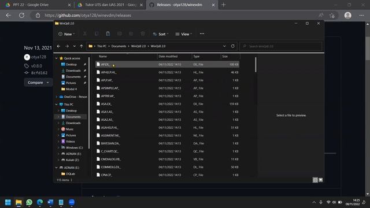Go back in Explorer navigation
This screenshot has width=370, height=208.
point(58,46)
